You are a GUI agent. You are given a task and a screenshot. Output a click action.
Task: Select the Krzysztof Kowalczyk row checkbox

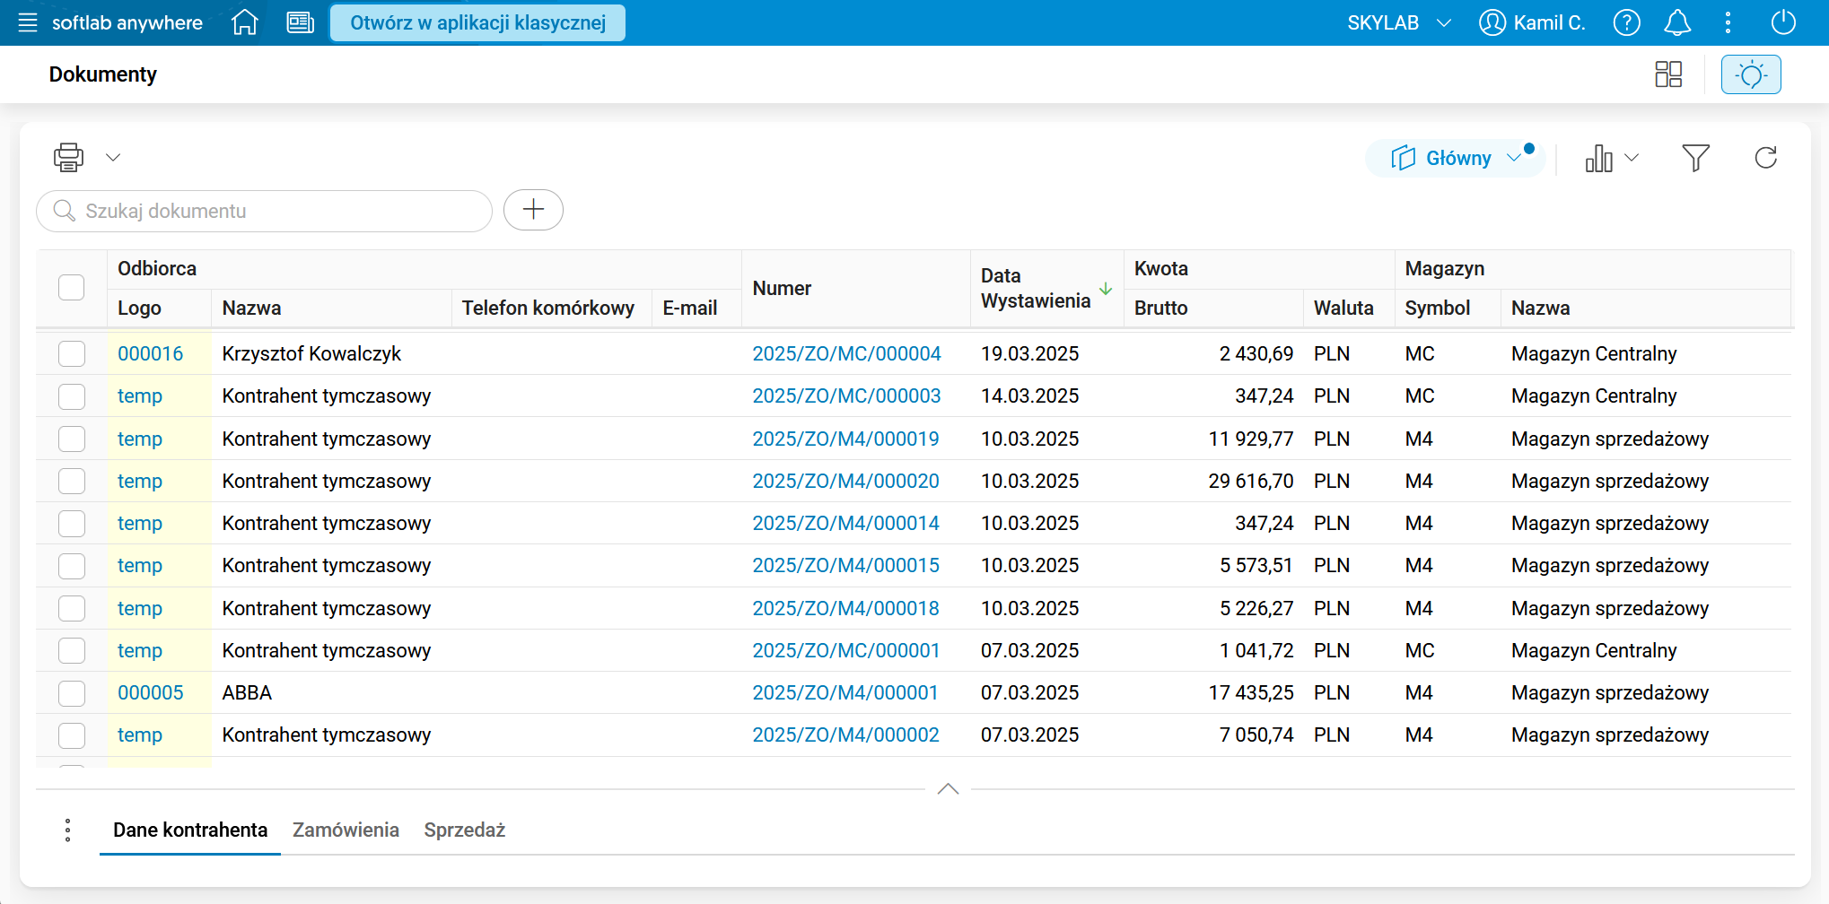coord(72,354)
